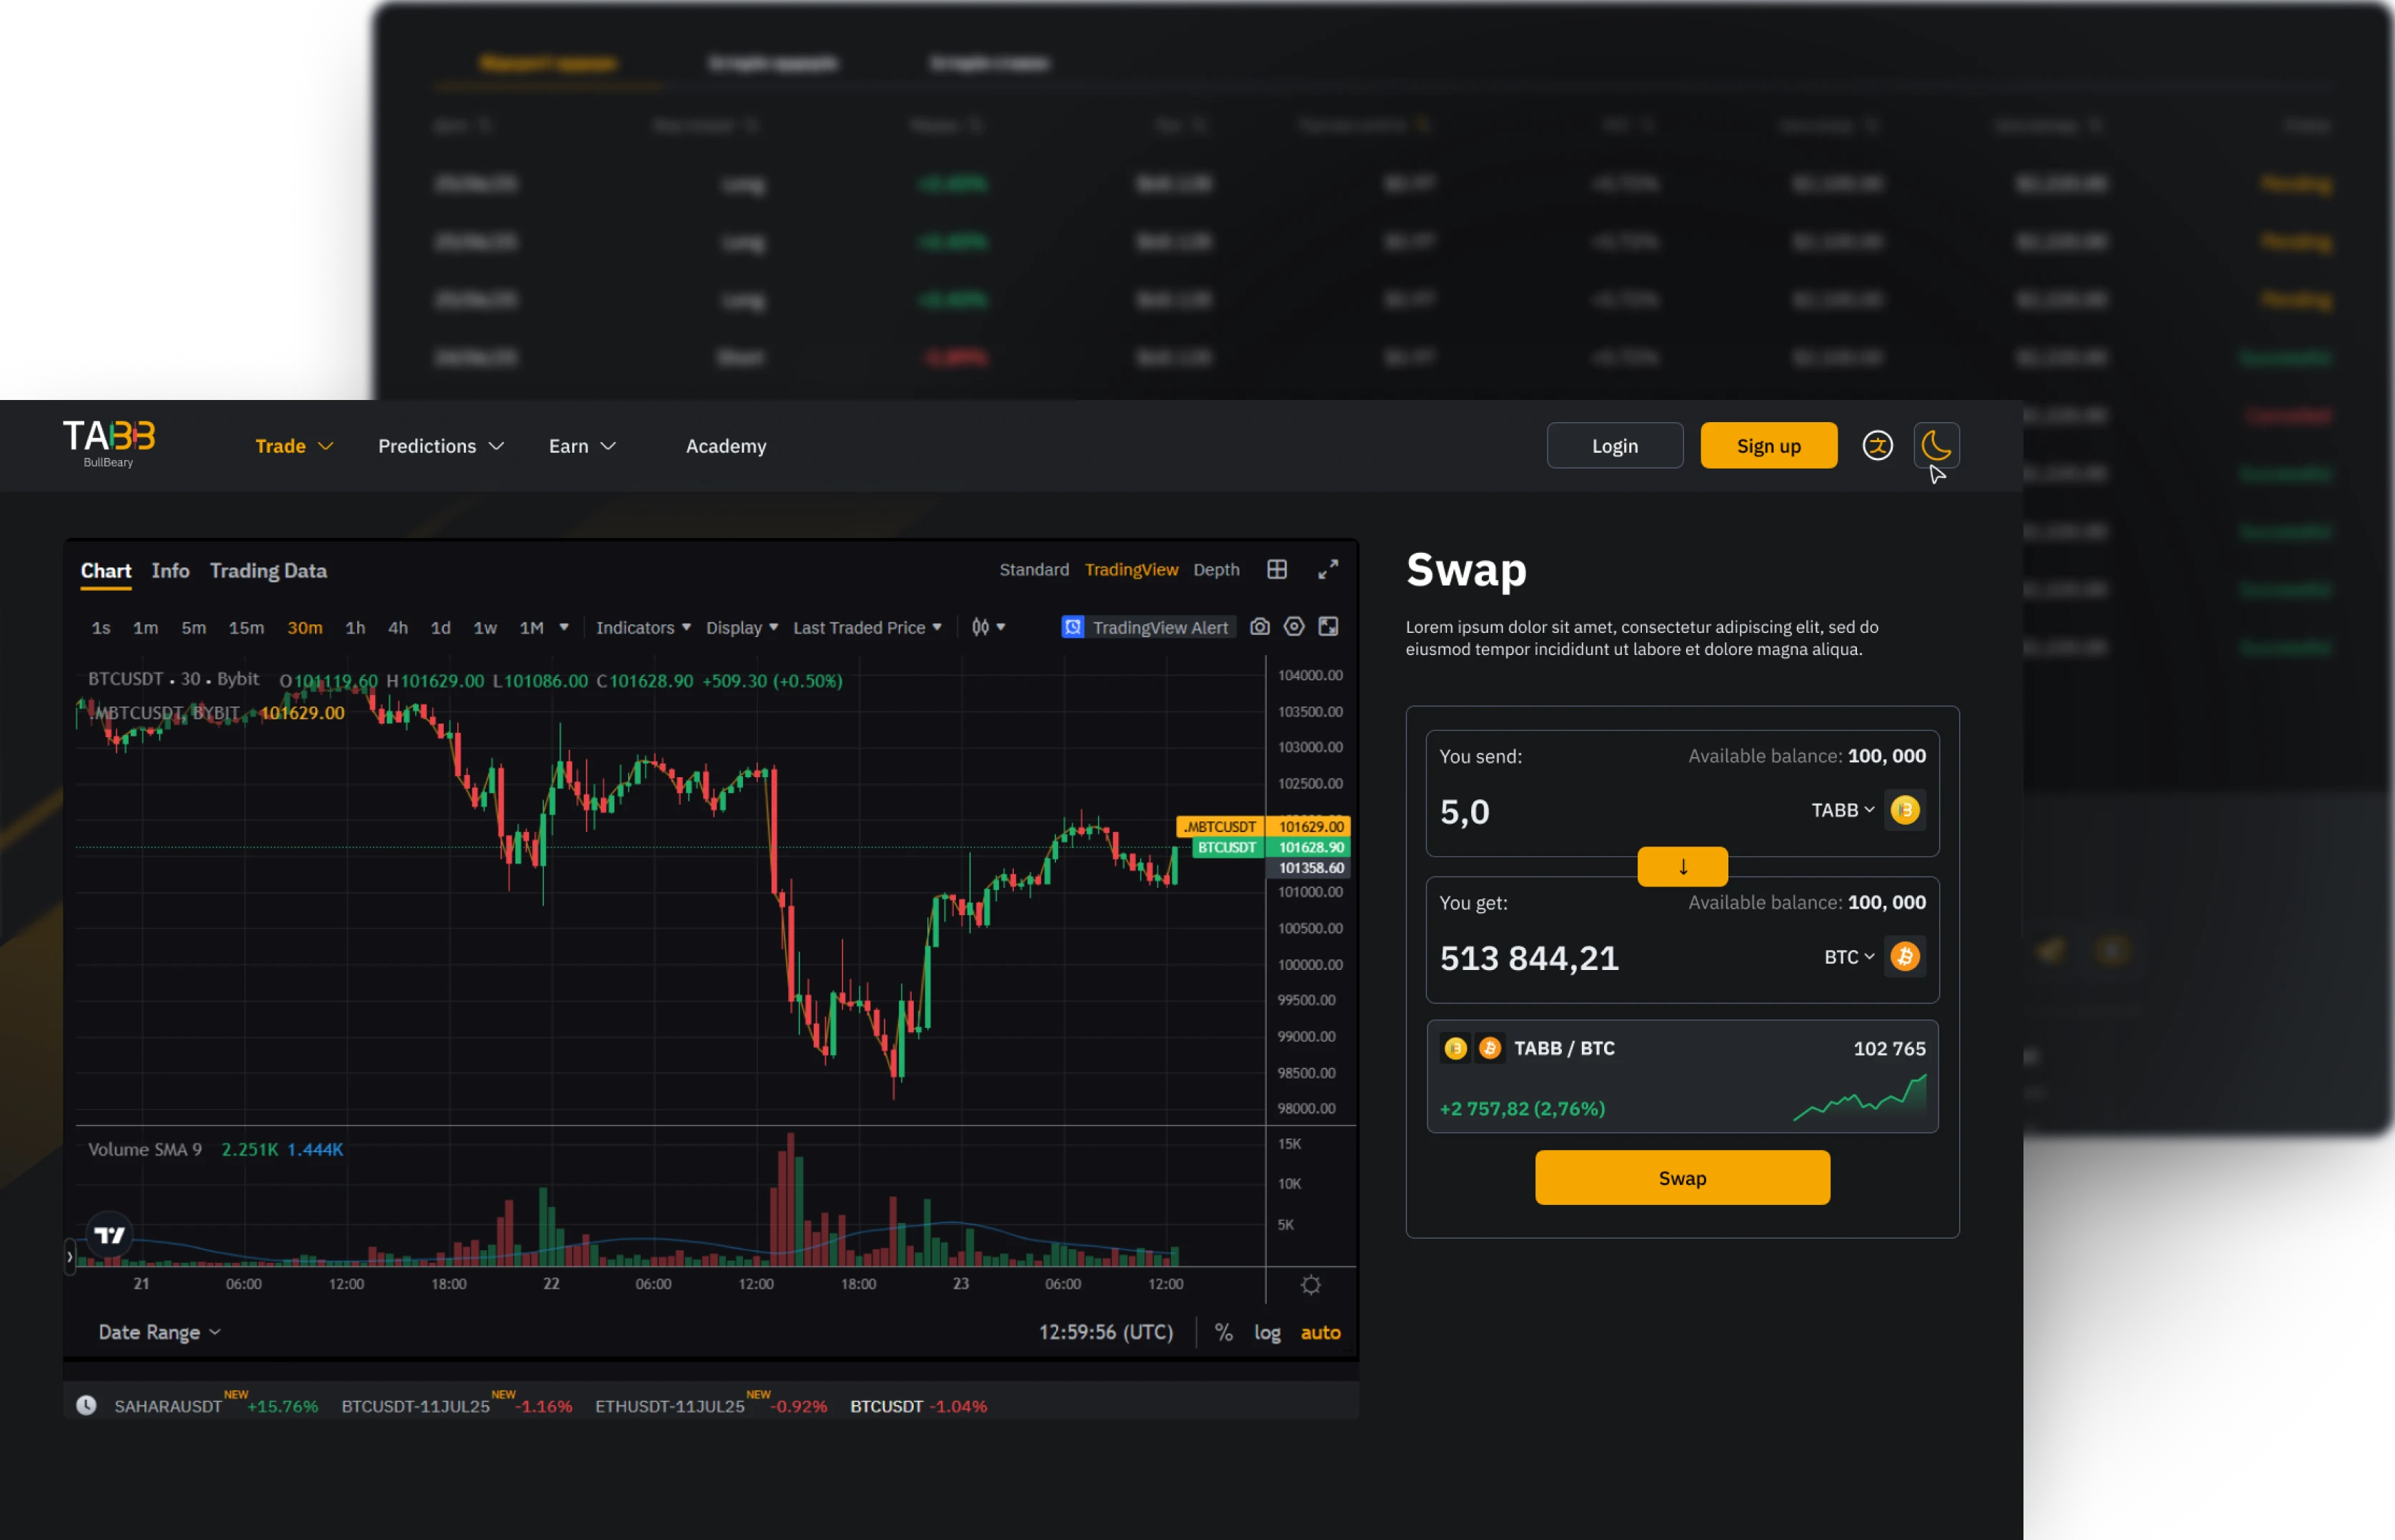Expand the Indicators dropdown

click(643, 627)
